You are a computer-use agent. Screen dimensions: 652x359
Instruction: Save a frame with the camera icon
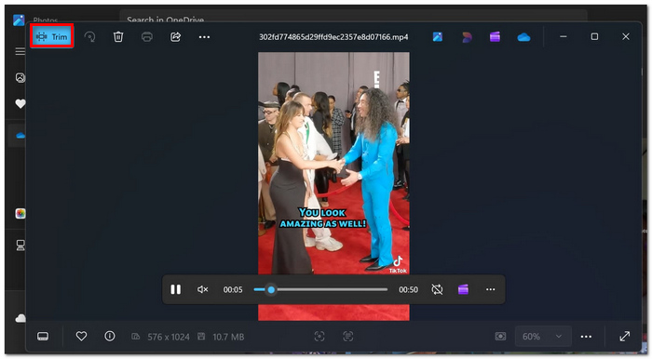coord(501,336)
